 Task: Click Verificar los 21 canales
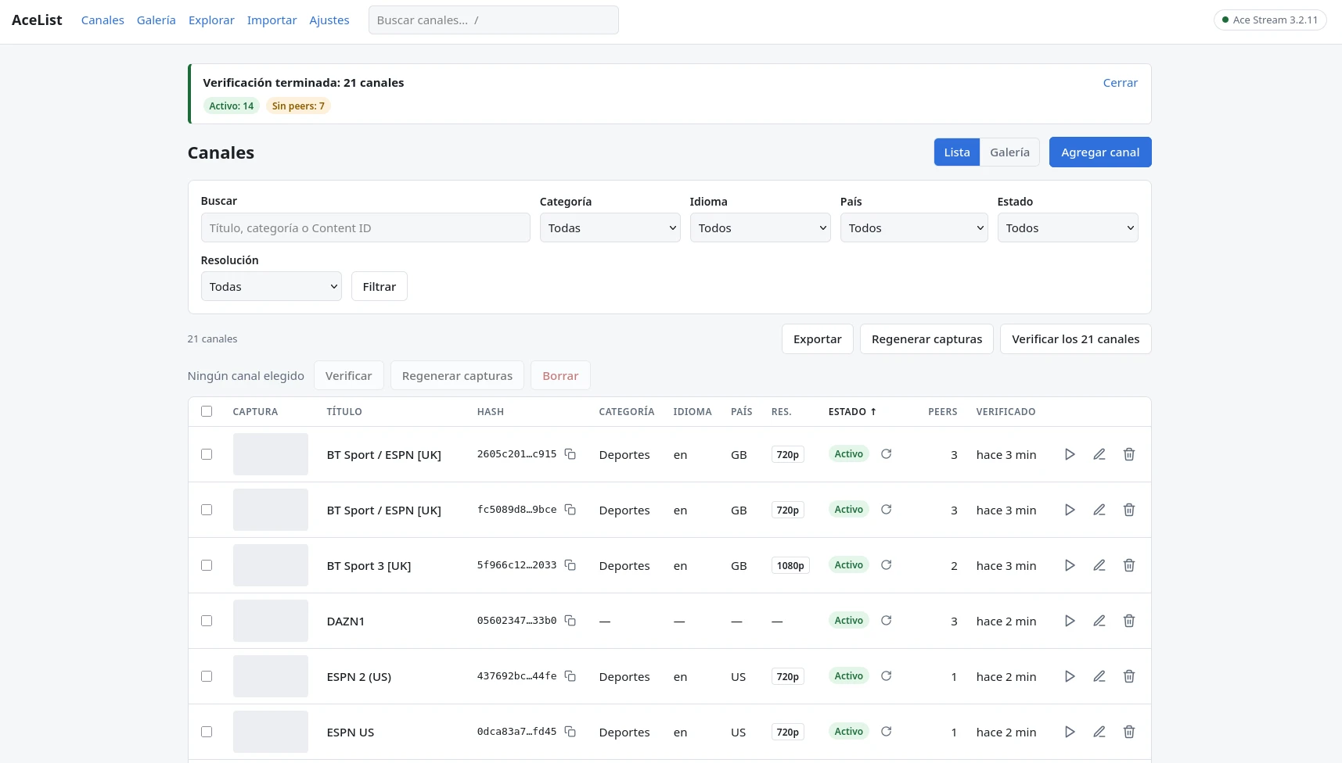coord(1075,339)
